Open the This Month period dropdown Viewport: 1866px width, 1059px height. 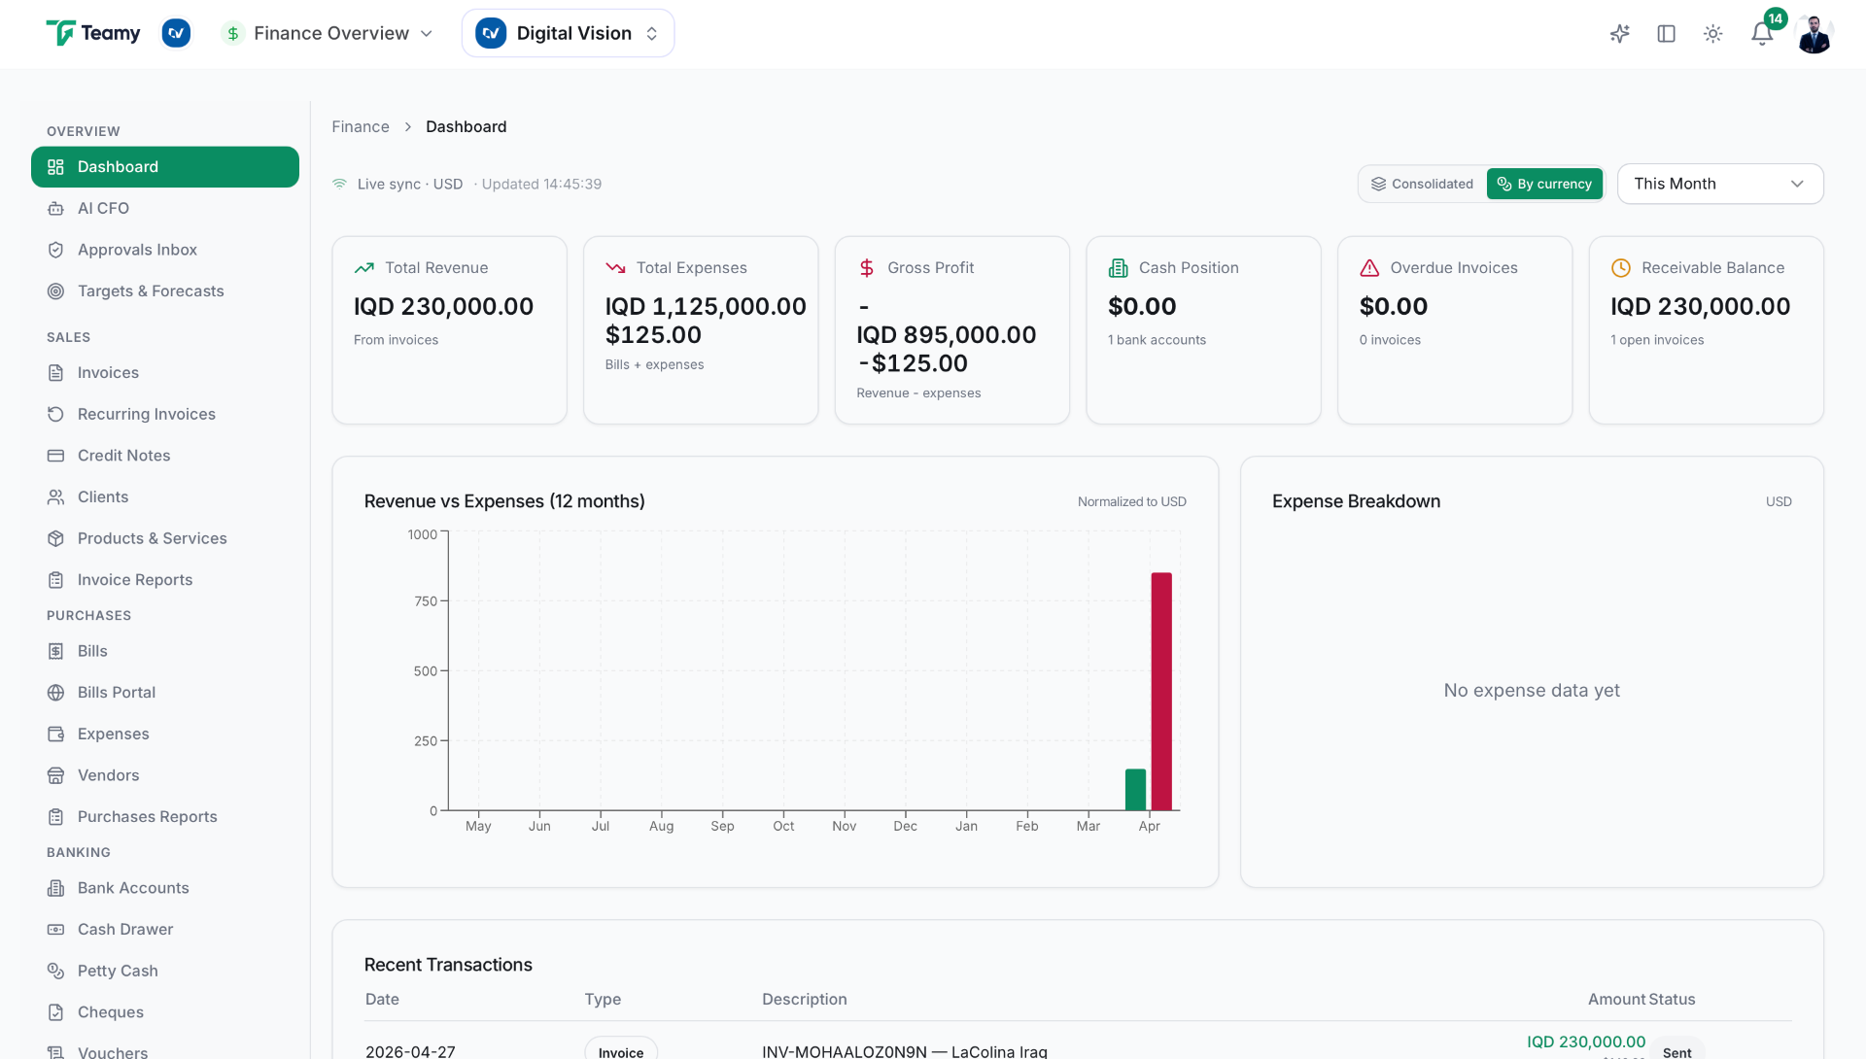click(1719, 184)
